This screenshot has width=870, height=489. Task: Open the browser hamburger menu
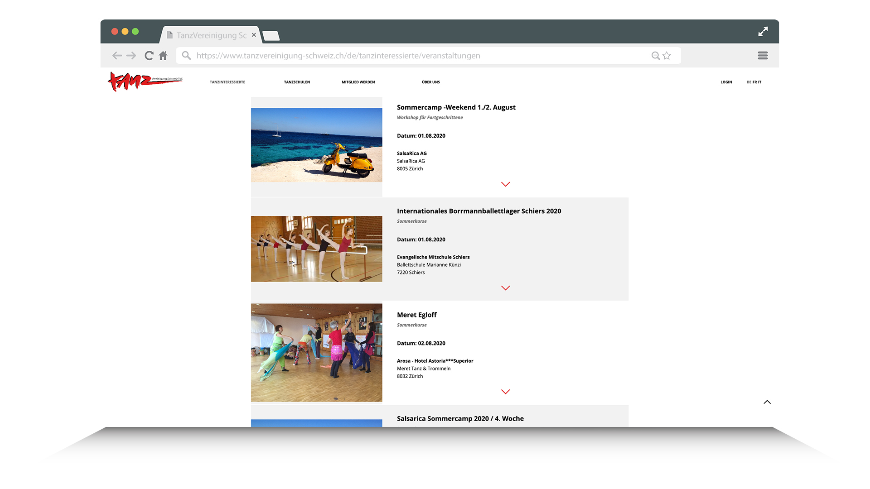tap(763, 56)
